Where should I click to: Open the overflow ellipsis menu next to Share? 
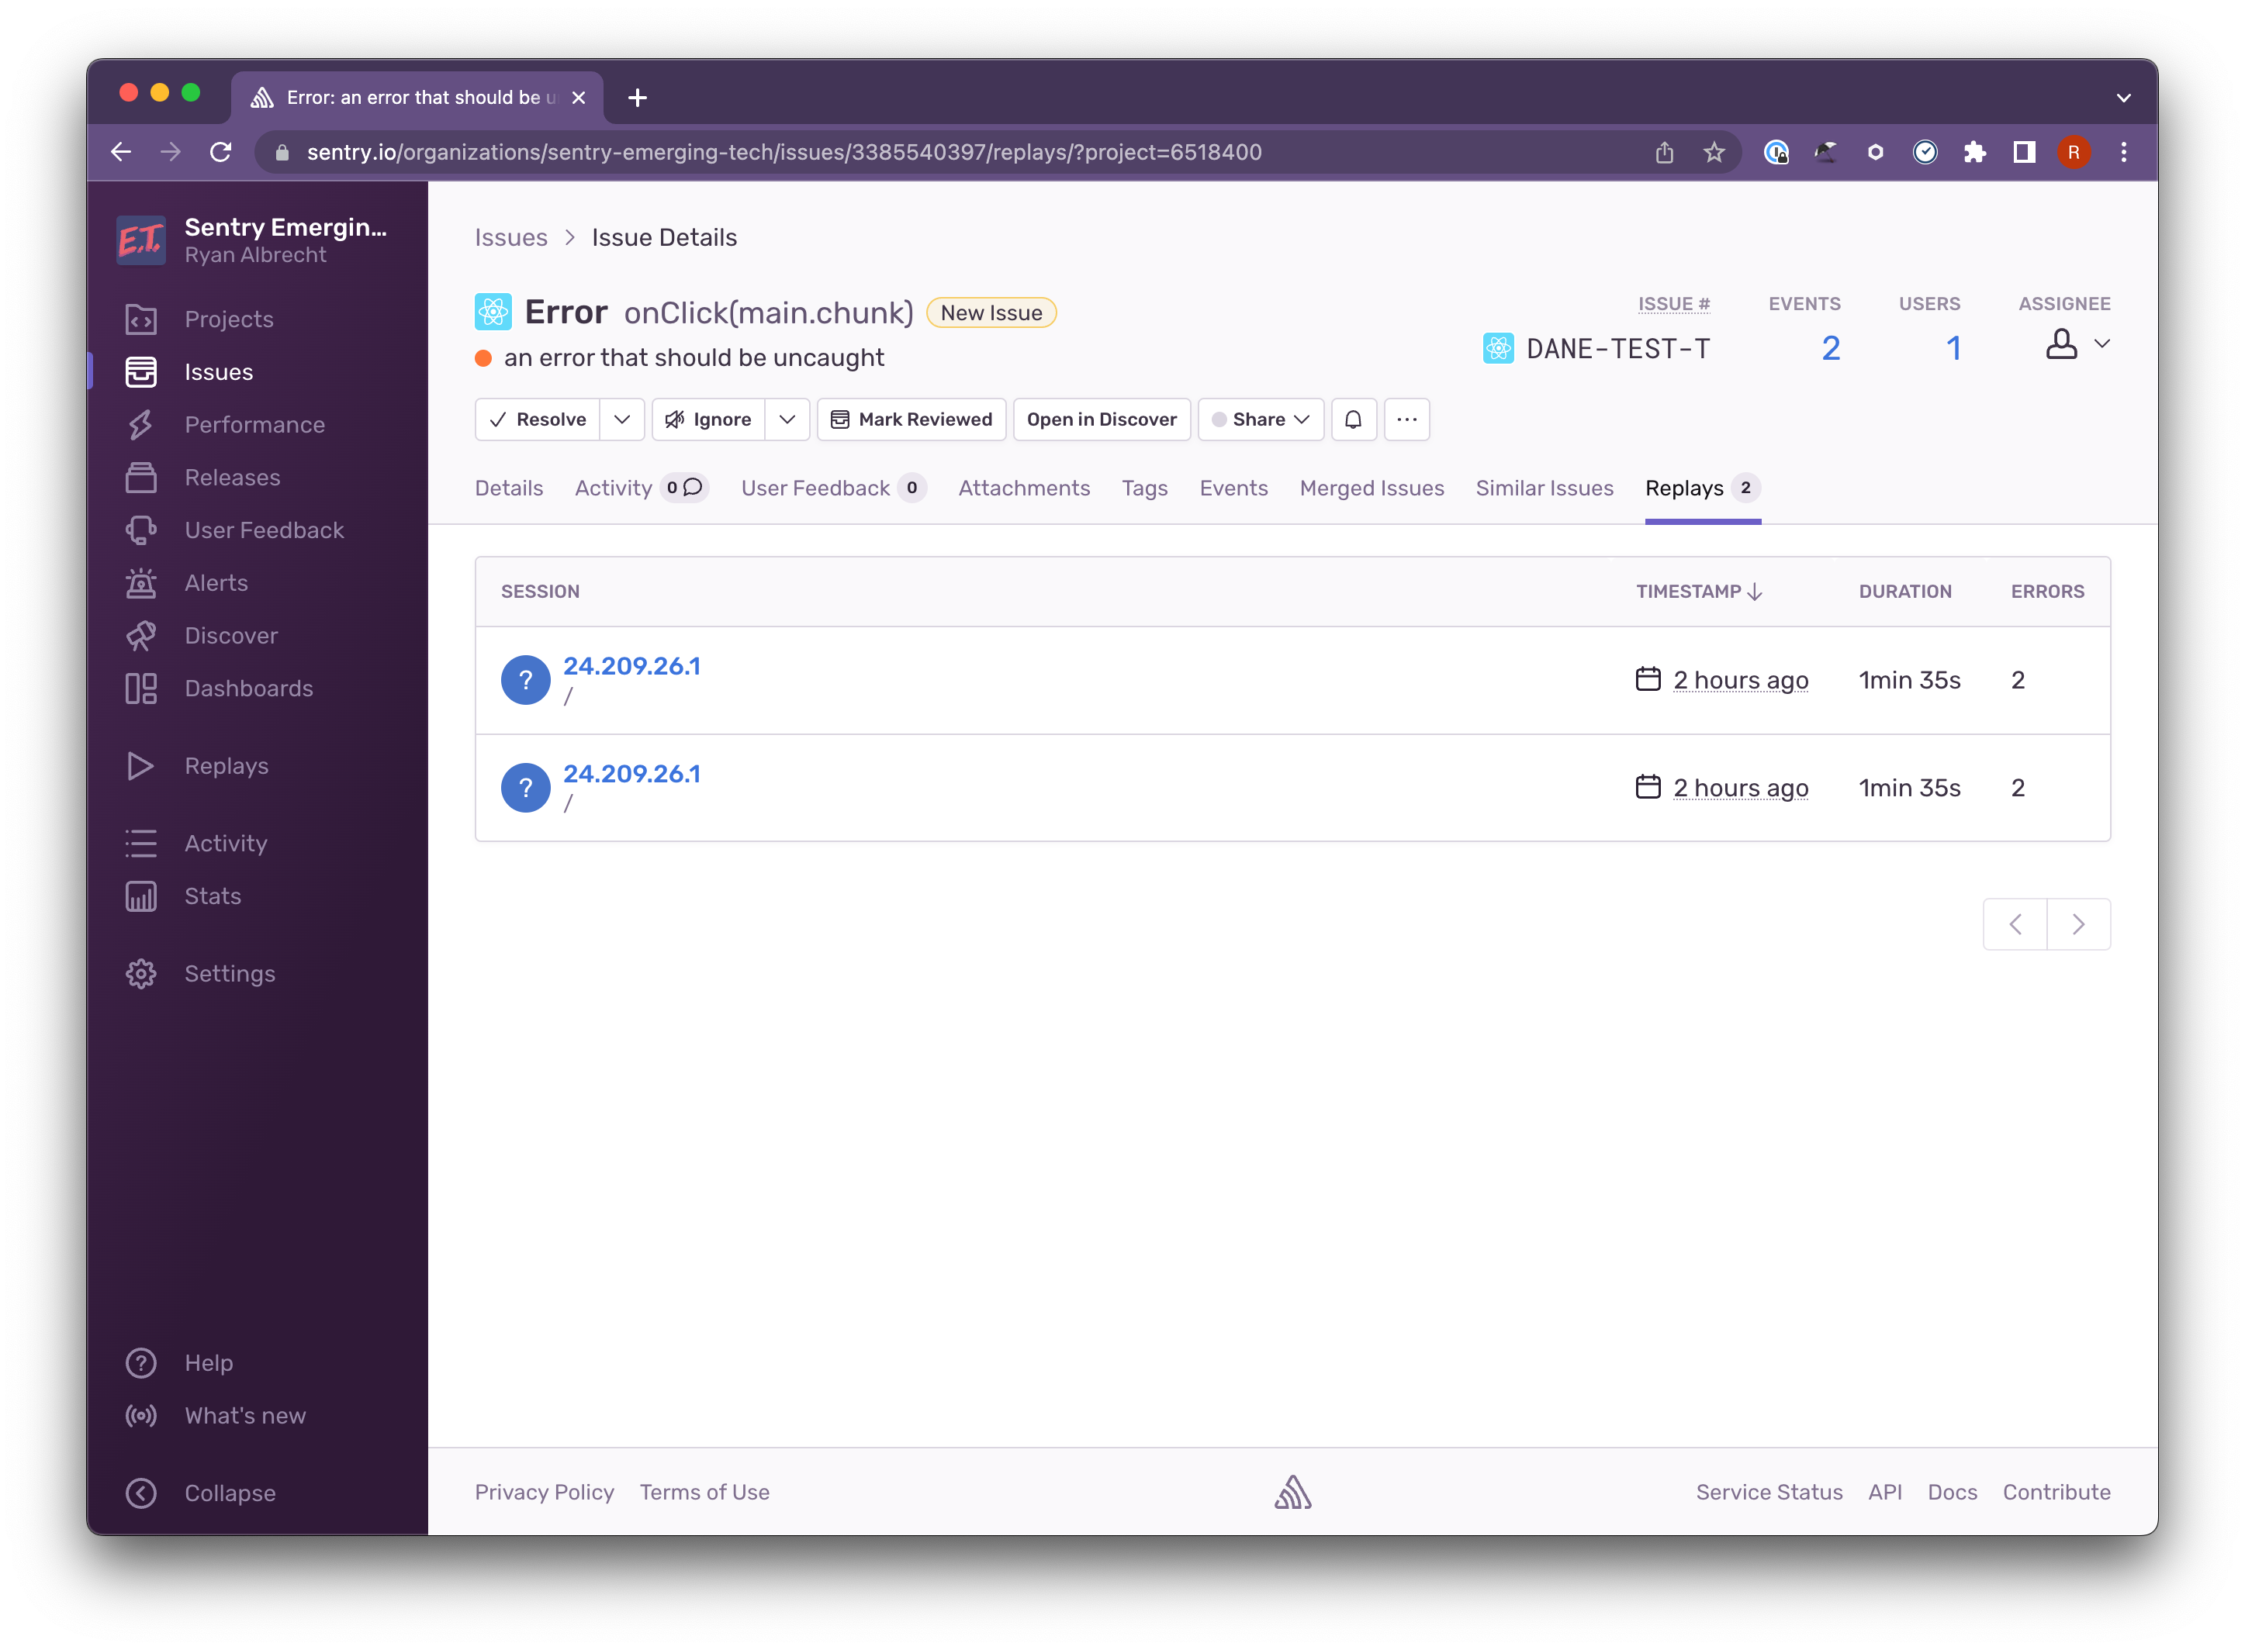coord(1406,419)
